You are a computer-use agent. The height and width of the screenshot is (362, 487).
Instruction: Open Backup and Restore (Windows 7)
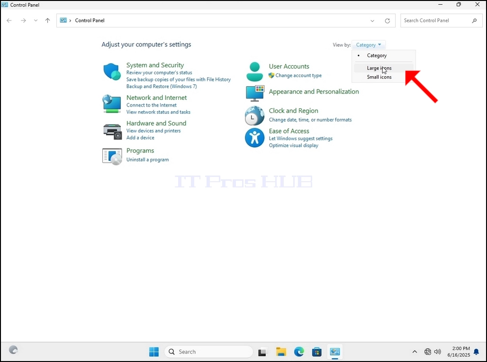162,86
